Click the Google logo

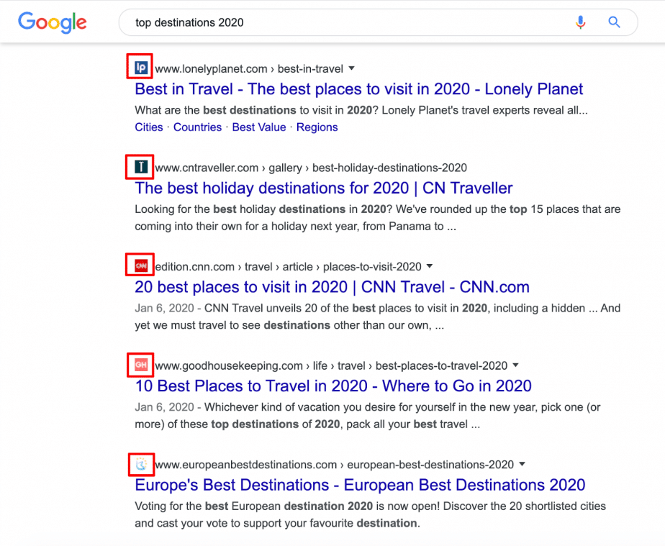[53, 22]
